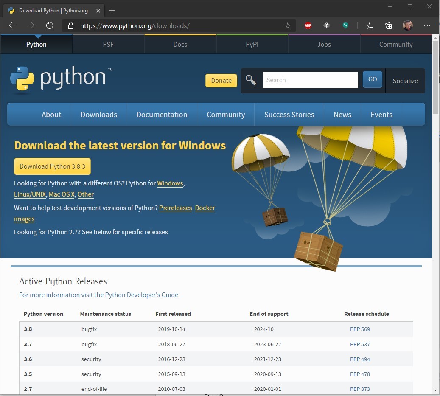
Task: Open the Edge settings ellipsis menu
Action: [427, 25]
